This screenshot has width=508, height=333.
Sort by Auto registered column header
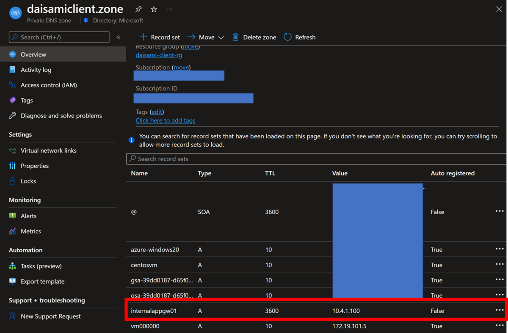[453, 173]
